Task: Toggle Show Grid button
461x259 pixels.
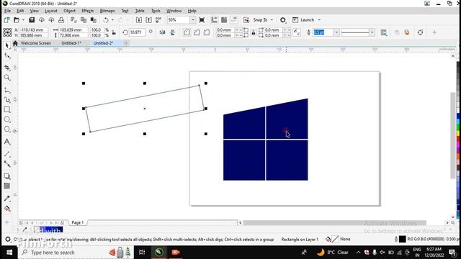Action: click(224, 20)
